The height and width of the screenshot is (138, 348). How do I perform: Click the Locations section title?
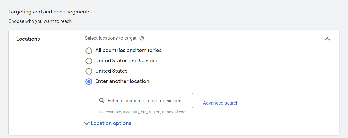point(28,39)
